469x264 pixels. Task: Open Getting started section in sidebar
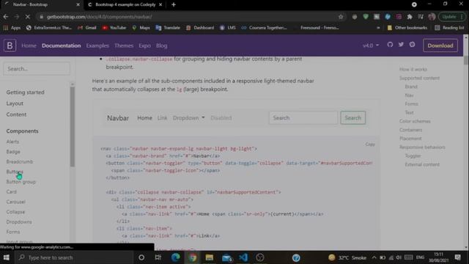[x=25, y=92]
